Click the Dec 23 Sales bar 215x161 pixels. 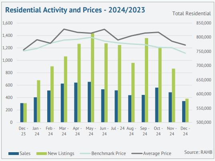[x=22, y=113]
